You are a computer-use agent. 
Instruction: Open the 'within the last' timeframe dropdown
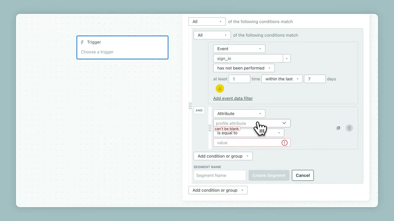click(x=282, y=79)
